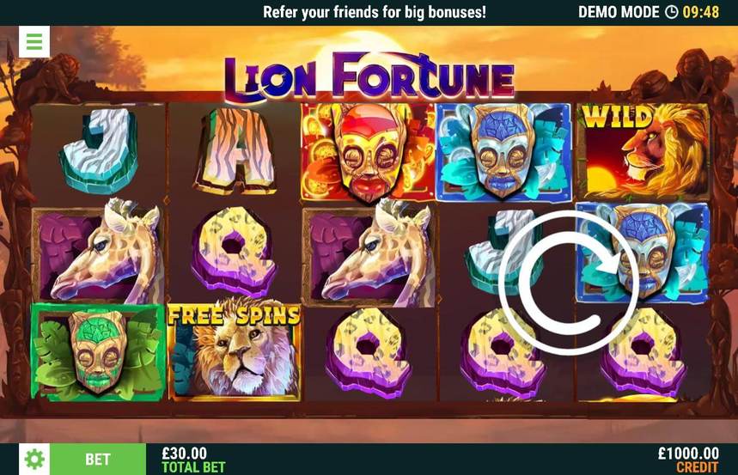Click the clock icon beside 09:48
Viewport: 738px width, 475px height.
[x=671, y=12]
